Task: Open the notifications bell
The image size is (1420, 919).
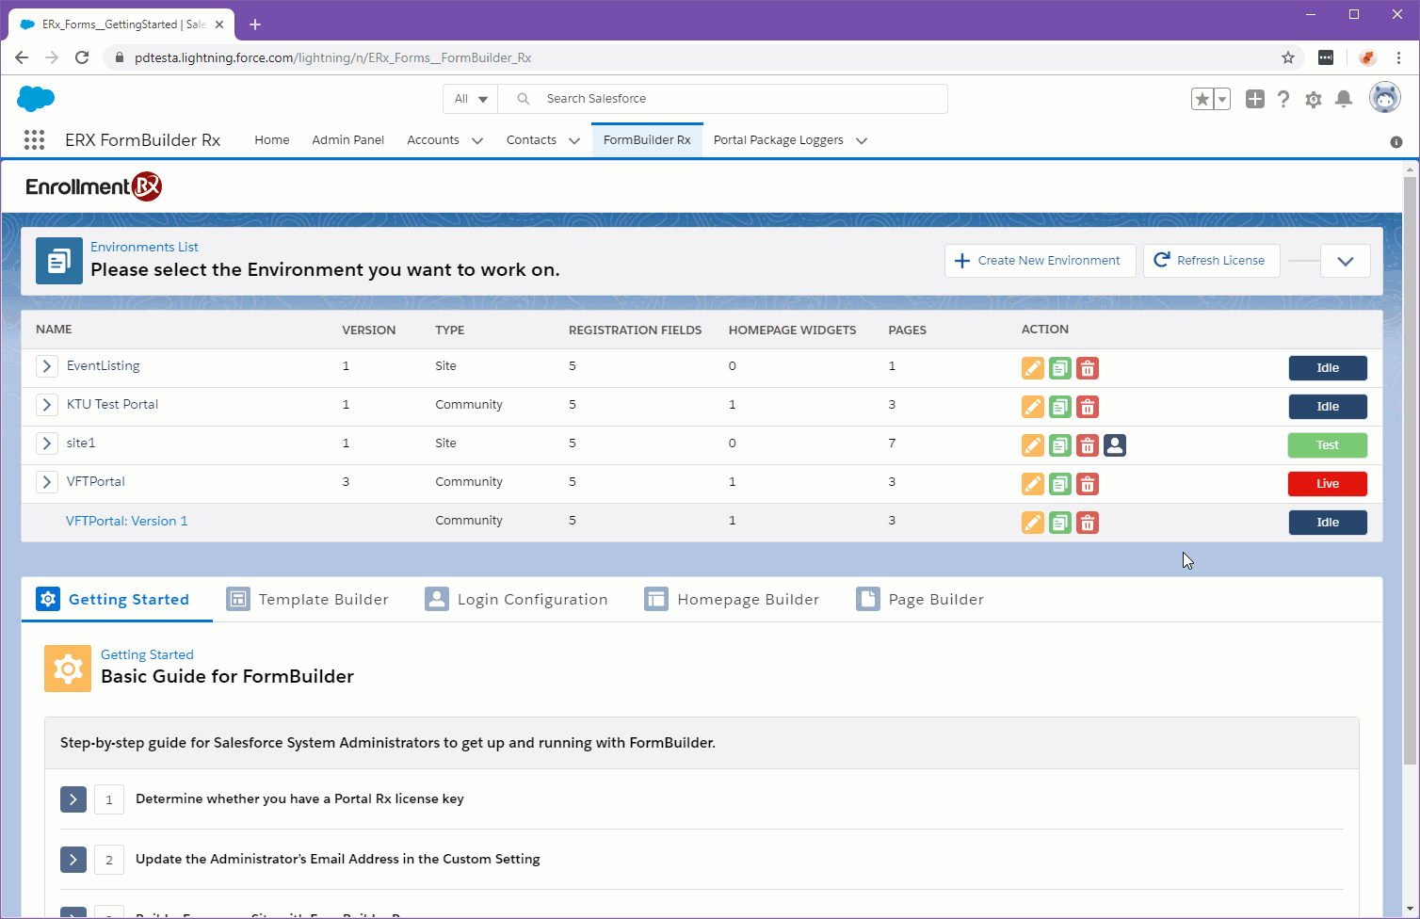Action: [1344, 99]
